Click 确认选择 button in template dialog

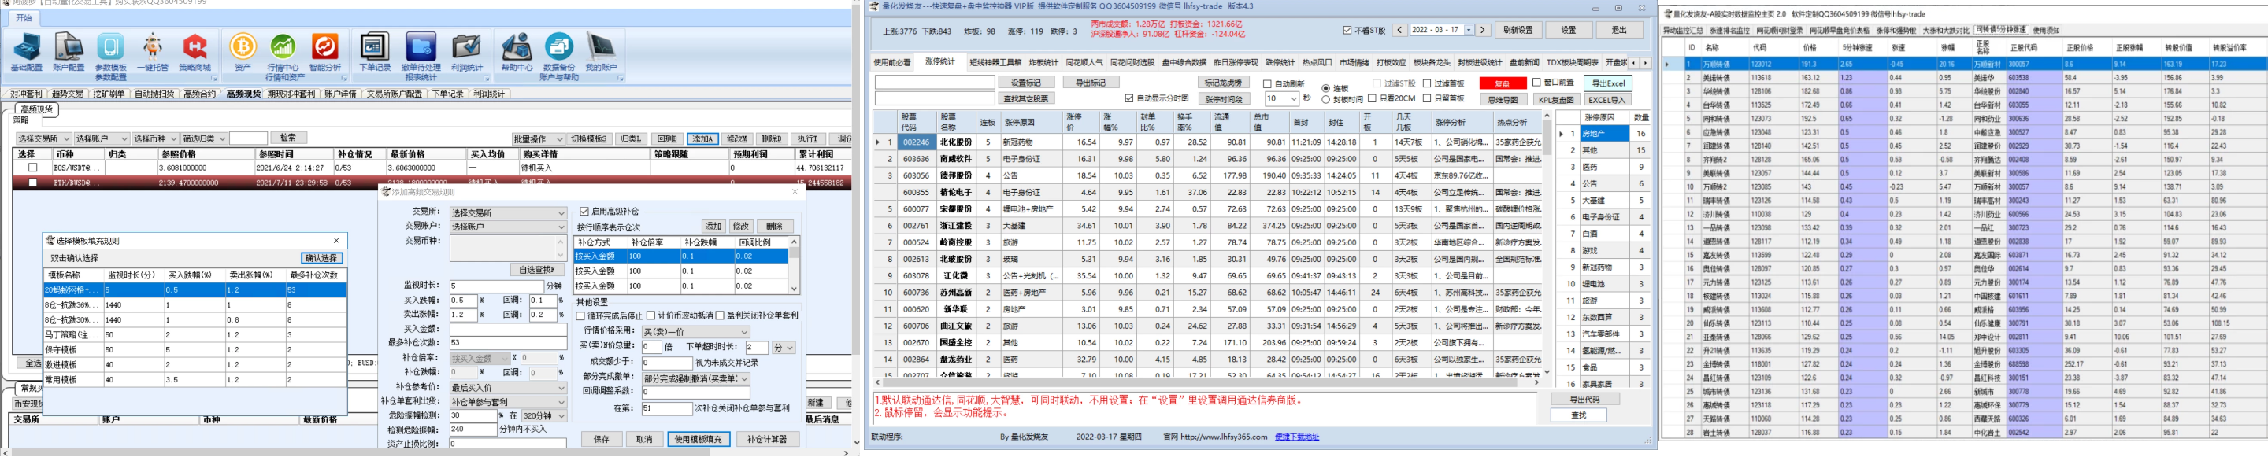coord(321,257)
